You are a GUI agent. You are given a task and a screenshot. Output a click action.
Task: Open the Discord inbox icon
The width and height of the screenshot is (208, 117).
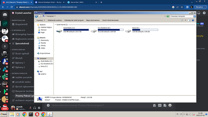pyautogui.click(x=199, y=13)
